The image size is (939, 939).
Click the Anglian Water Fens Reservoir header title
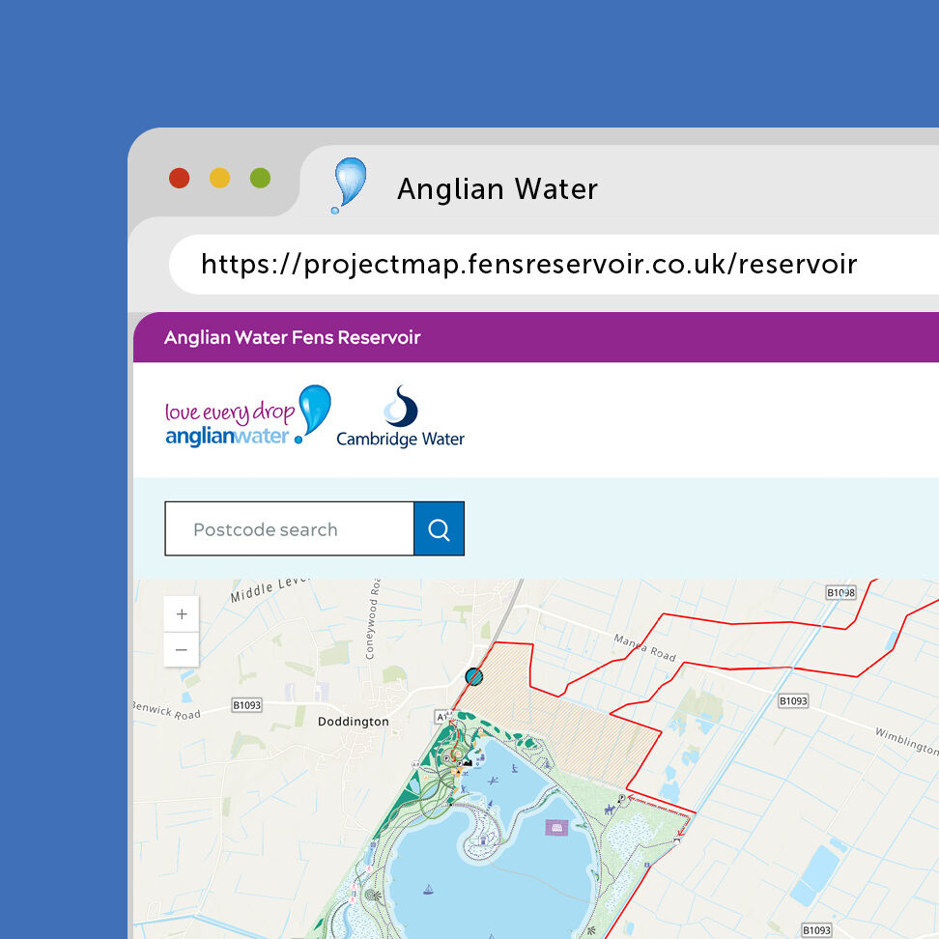click(x=292, y=337)
